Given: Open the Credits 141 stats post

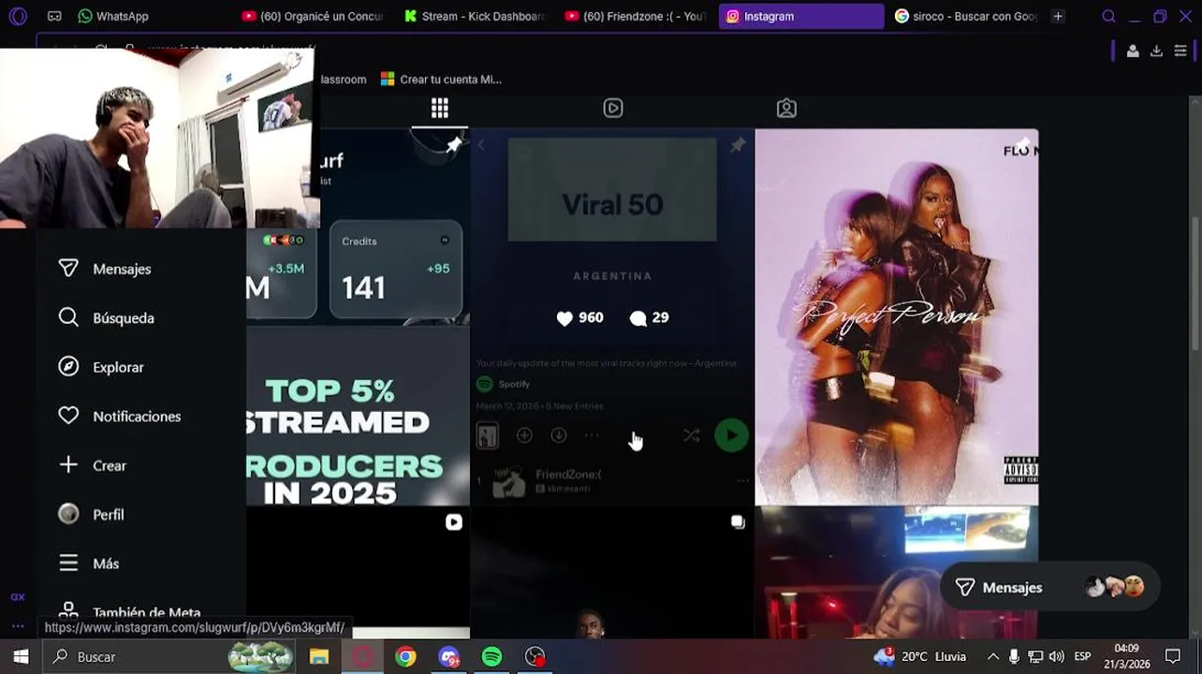Looking at the screenshot, I should click(395, 271).
